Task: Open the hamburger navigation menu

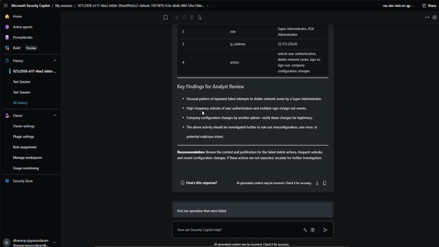Action: tap(5, 5)
